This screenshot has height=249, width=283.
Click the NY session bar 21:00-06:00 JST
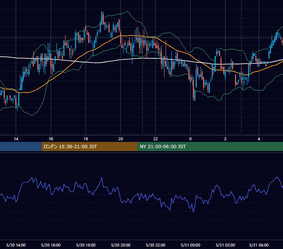tap(210, 146)
